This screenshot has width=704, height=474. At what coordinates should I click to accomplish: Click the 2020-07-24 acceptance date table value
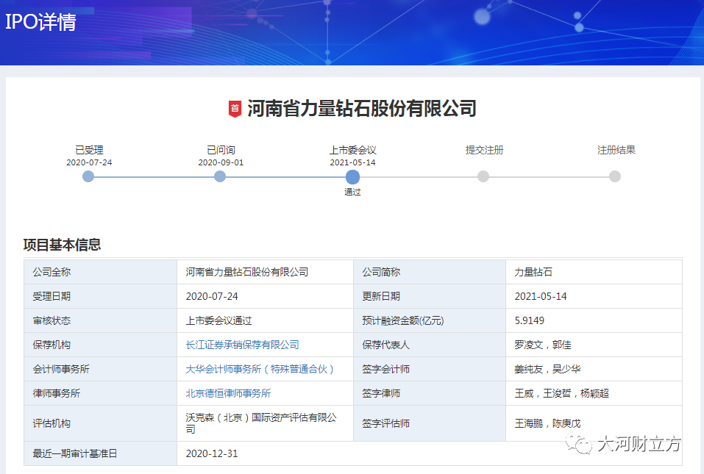click(x=212, y=296)
